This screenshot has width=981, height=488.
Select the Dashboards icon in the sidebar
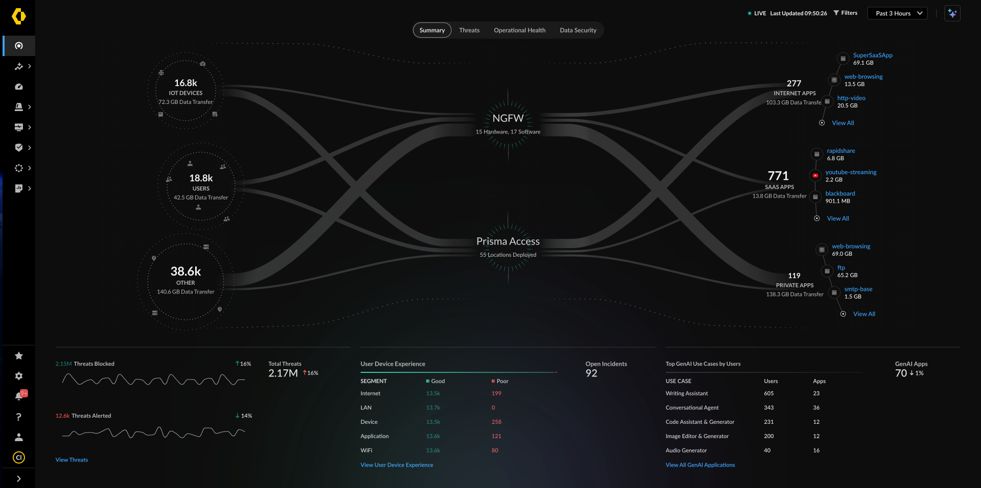click(x=19, y=87)
